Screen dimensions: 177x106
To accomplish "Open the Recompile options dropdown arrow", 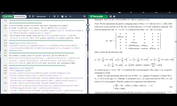I will (x=106, y=16).
